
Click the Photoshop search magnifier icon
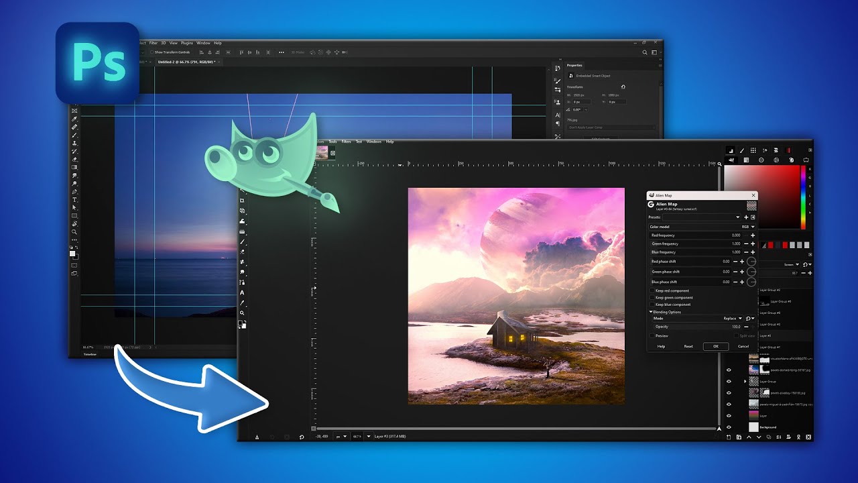tap(645, 52)
